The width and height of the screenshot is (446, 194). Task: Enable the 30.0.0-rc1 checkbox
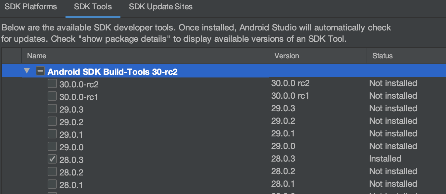(52, 96)
